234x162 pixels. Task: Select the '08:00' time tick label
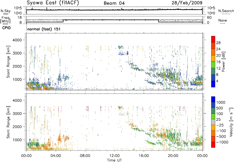point(85,156)
